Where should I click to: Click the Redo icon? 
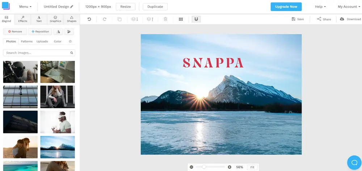pyautogui.click(x=104, y=19)
